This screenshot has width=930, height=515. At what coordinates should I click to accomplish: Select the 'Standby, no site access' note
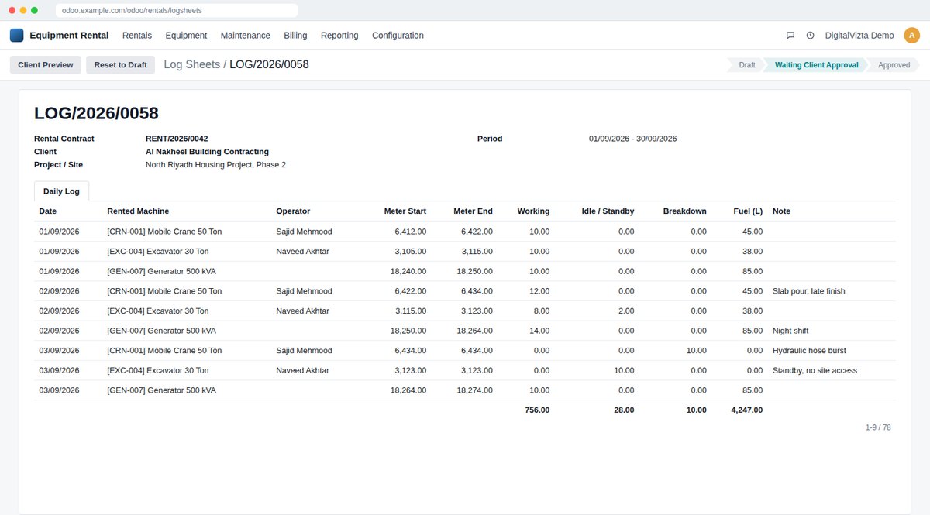815,370
